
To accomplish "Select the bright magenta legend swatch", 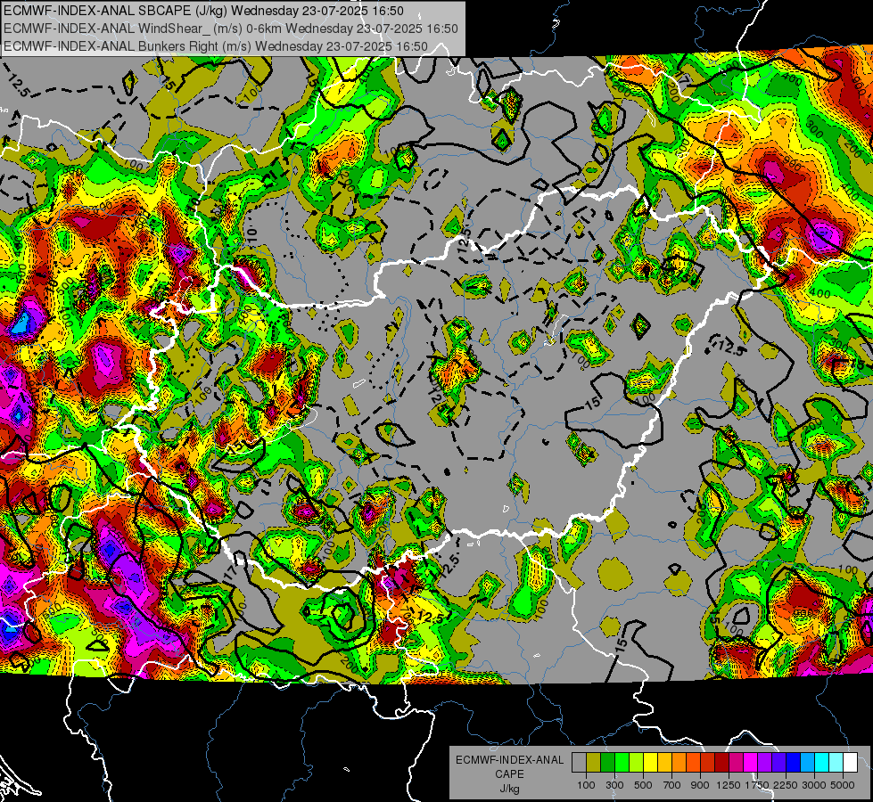I will 751,762.
